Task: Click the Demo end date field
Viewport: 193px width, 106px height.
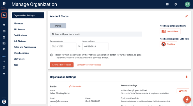Action: (x=95, y=47)
